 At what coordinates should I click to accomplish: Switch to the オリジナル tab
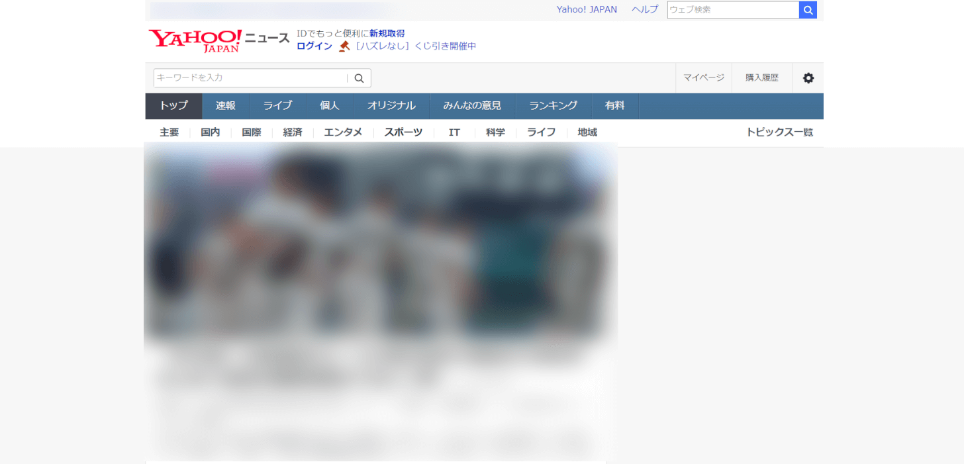coord(391,106)
